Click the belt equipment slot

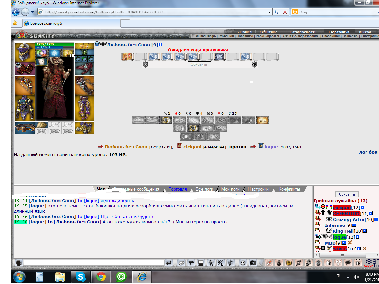(x=25, y=128)
